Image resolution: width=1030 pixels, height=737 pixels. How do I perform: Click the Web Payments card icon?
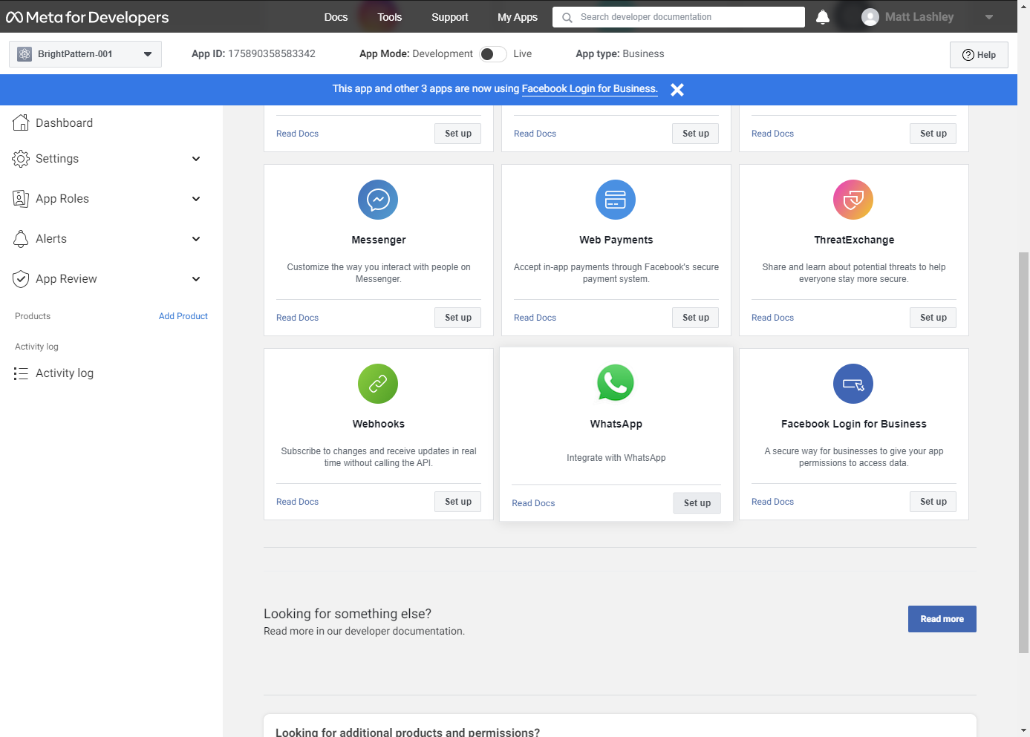(x=616, y=200)
